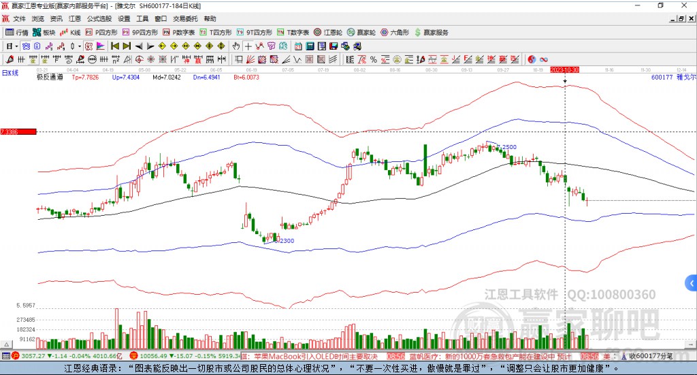
Task: Open the 交易委托 menu
Action: pos(185,18)
